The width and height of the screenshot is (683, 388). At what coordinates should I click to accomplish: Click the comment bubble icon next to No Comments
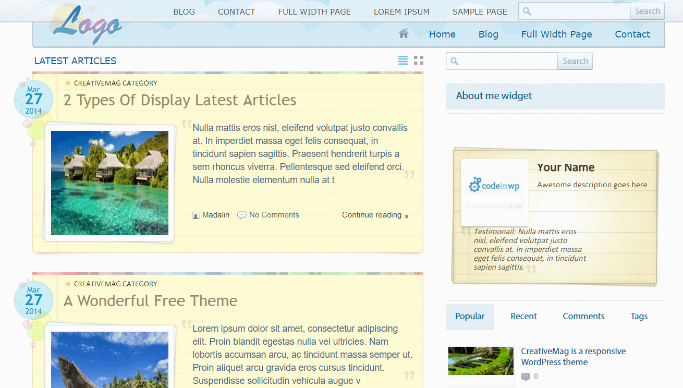241,214
